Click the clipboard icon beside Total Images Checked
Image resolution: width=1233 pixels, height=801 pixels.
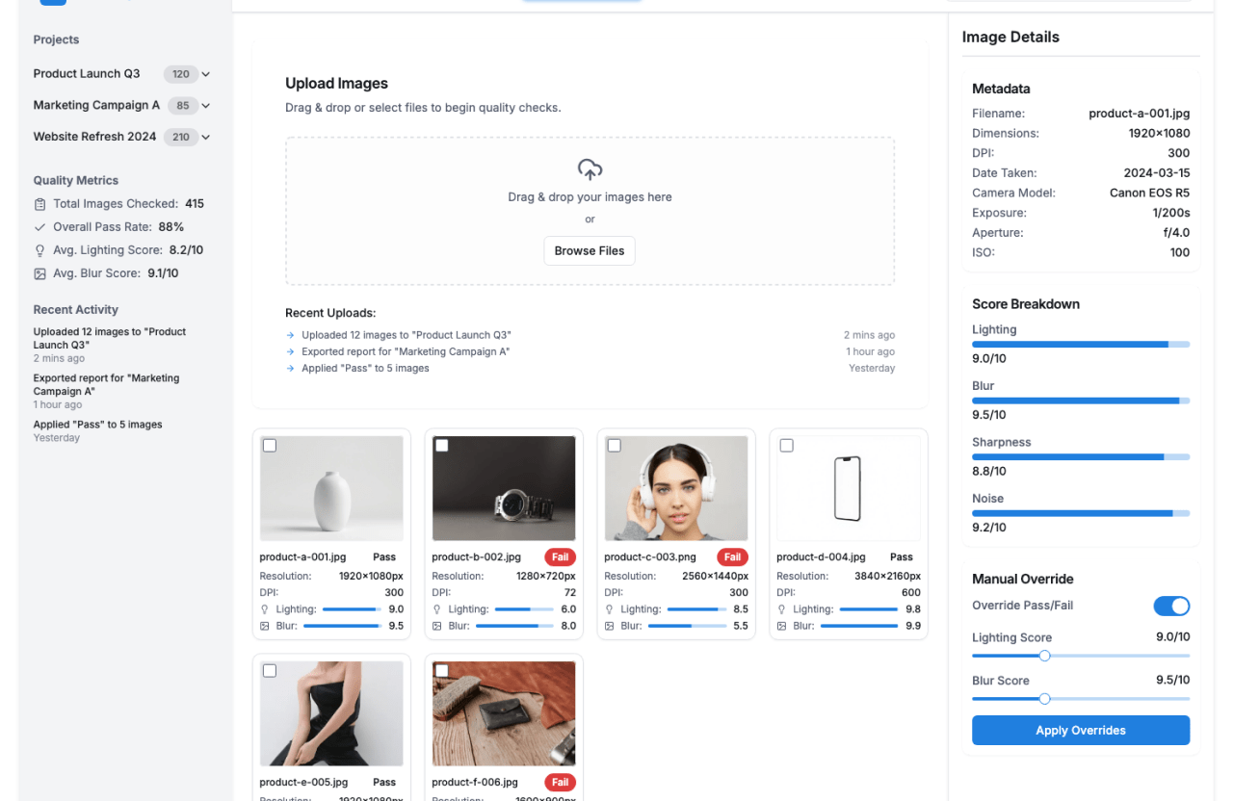39,204
